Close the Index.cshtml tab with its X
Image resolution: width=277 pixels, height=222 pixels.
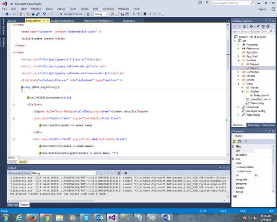(x=47, y=20)
